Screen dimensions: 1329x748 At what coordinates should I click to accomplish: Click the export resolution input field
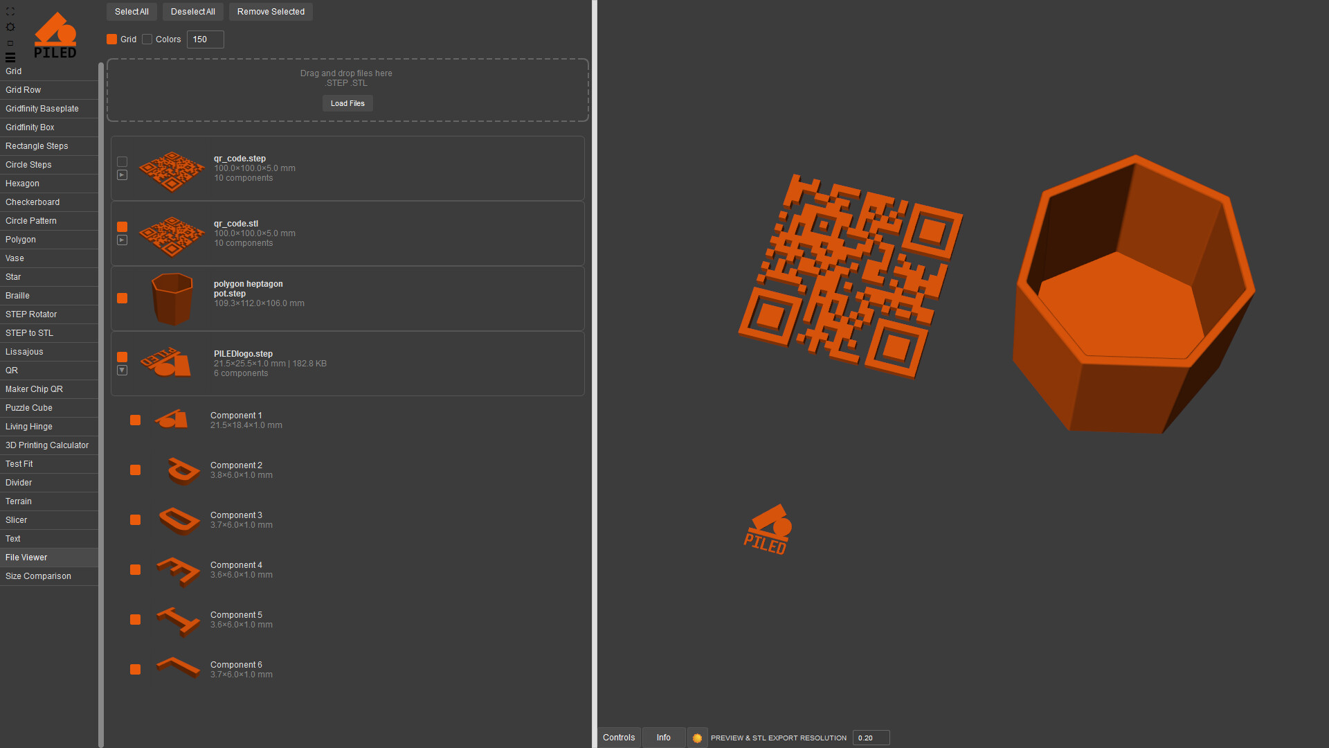pos(870,738)
